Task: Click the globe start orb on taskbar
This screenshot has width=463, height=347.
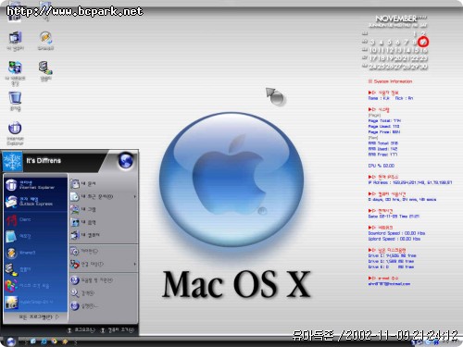Action: click(x=11, y=341)
